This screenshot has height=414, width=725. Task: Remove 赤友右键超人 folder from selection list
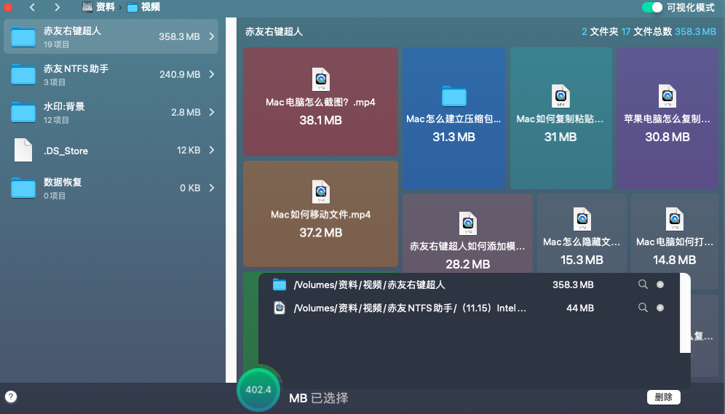point(660,284)
